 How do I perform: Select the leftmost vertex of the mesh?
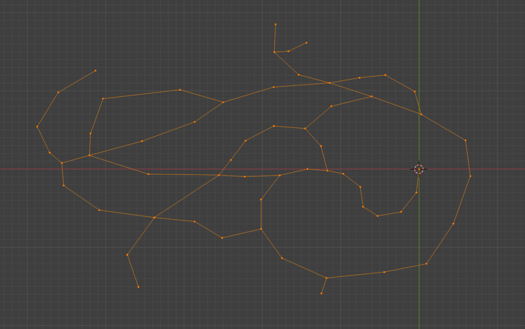[x=37, y=126]
